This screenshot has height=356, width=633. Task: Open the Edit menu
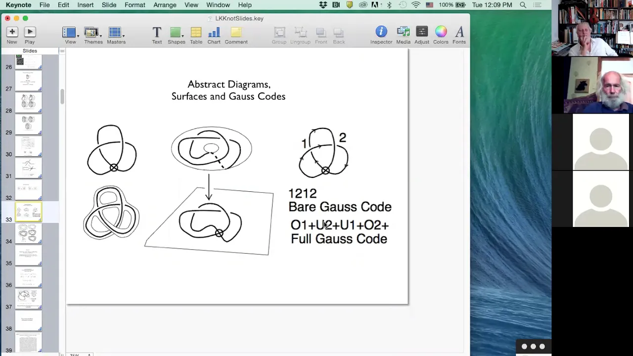click(63, 5)
